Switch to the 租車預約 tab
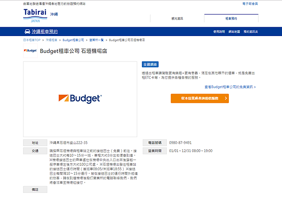This screenshot has width=282, height=205. [x=231, y=18]
